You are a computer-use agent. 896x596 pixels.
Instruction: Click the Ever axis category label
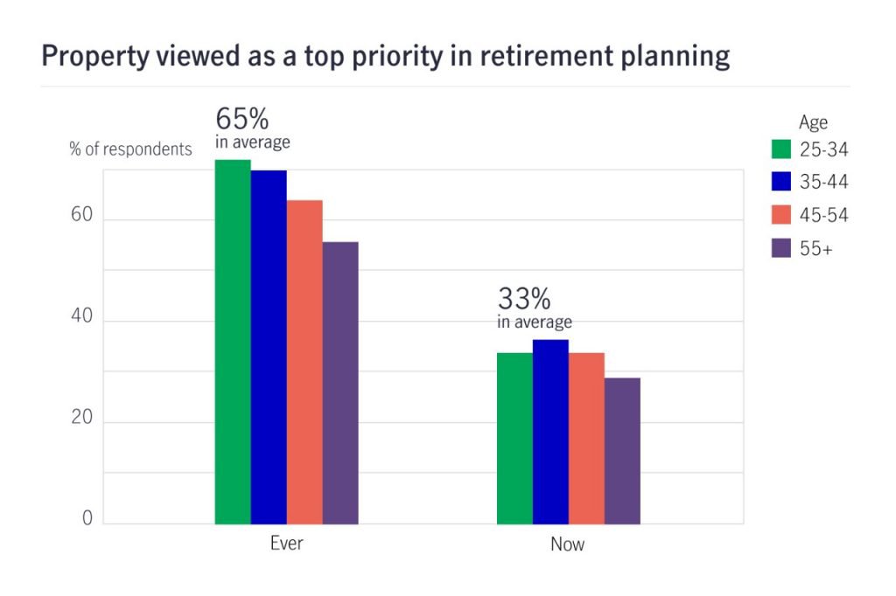point(286,543)
